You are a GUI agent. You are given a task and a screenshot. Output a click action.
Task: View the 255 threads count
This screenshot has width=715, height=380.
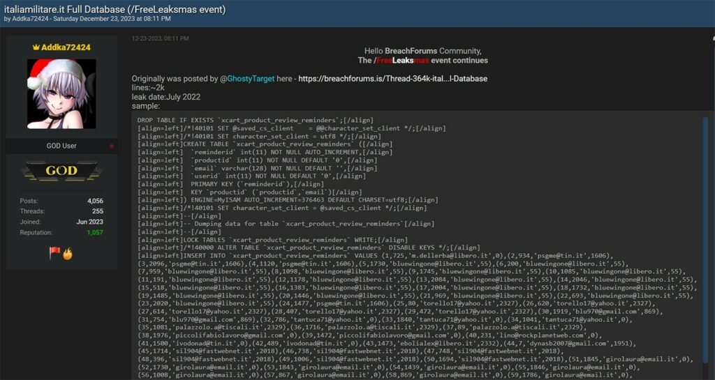(x=97, y=211)
